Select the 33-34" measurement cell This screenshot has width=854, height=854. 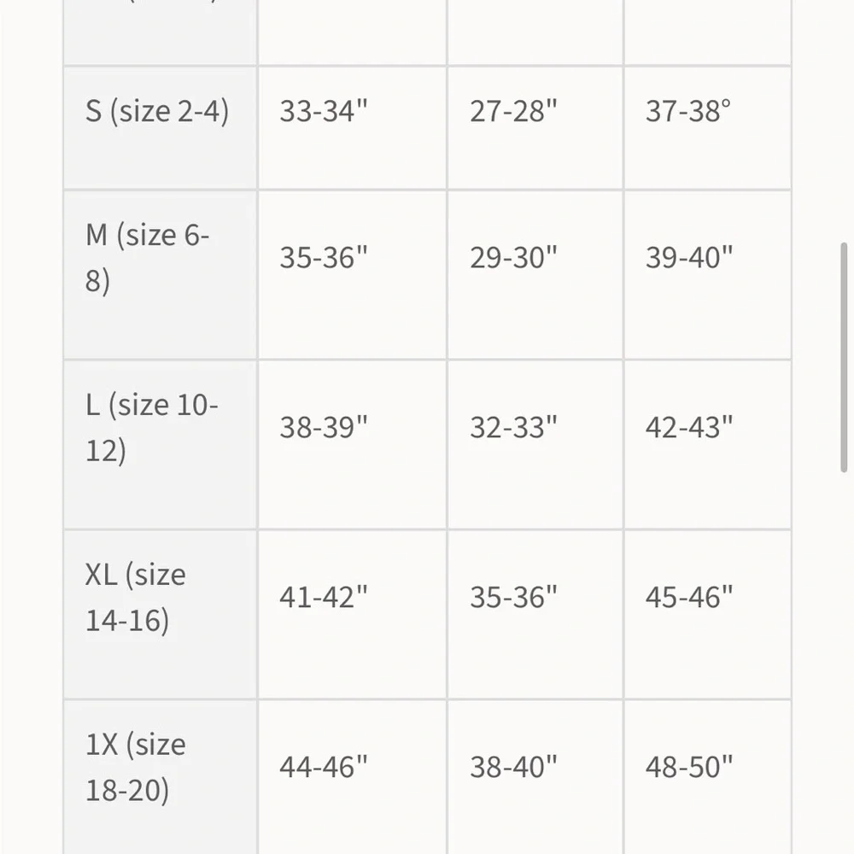coord(323,111)
